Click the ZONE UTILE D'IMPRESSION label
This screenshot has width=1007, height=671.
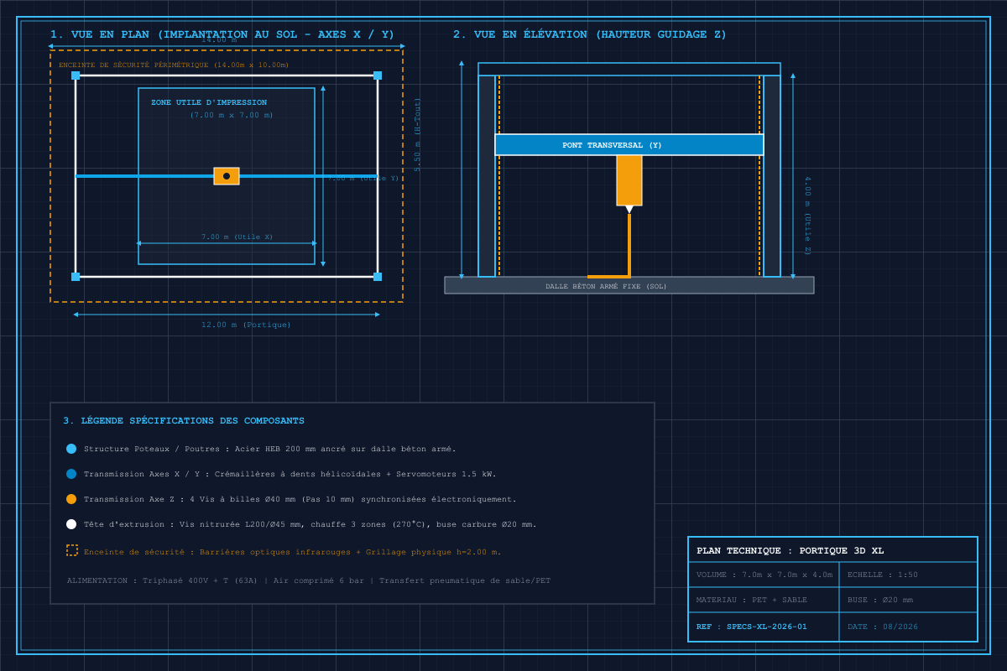coord(209,102)
